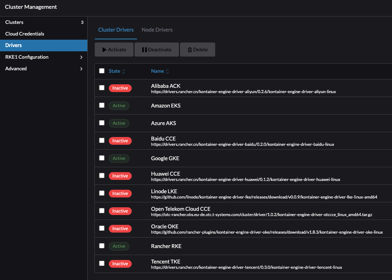Click the Oracle OKE github URL
Image resolution: width=392 pixels, height=280 pixels.
click(267, 232)
